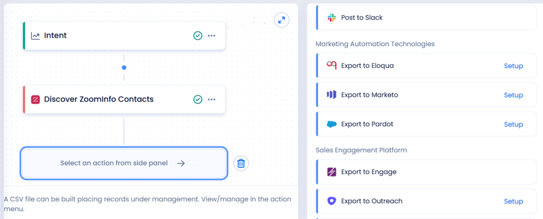543x219 pixels.
Task: Choose the Export to Engage action
Action: pos(426,172)
